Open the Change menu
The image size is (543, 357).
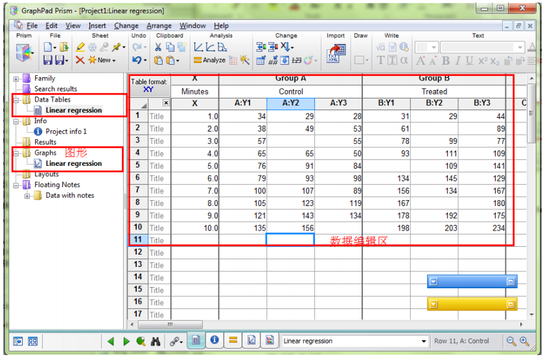[126, 26]
